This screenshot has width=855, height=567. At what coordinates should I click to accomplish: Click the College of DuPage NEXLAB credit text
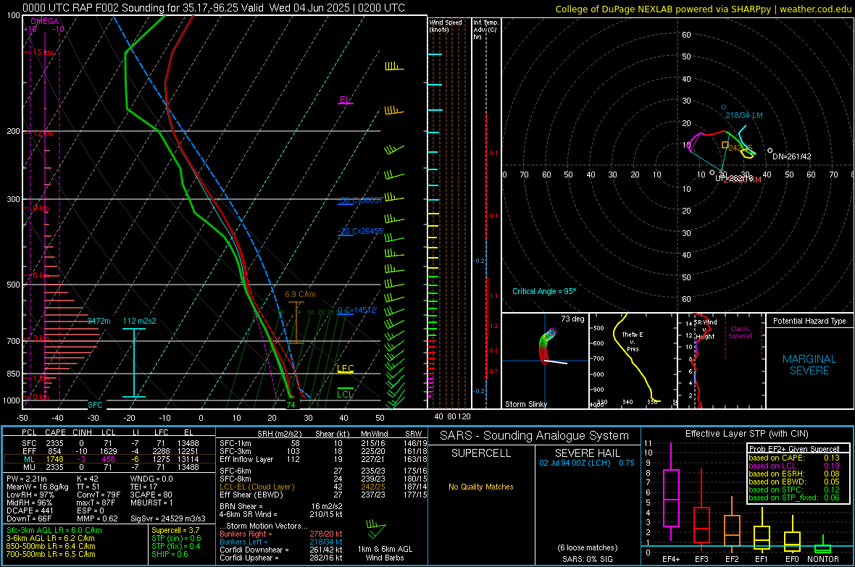pyautogui.click(x=703, y=9)
